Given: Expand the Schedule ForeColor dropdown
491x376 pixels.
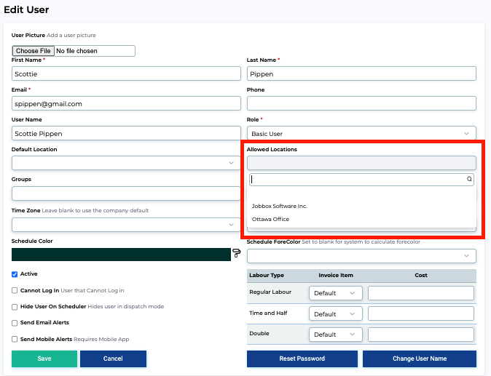Looking at the screenshot, I should (x=361, y=256).
